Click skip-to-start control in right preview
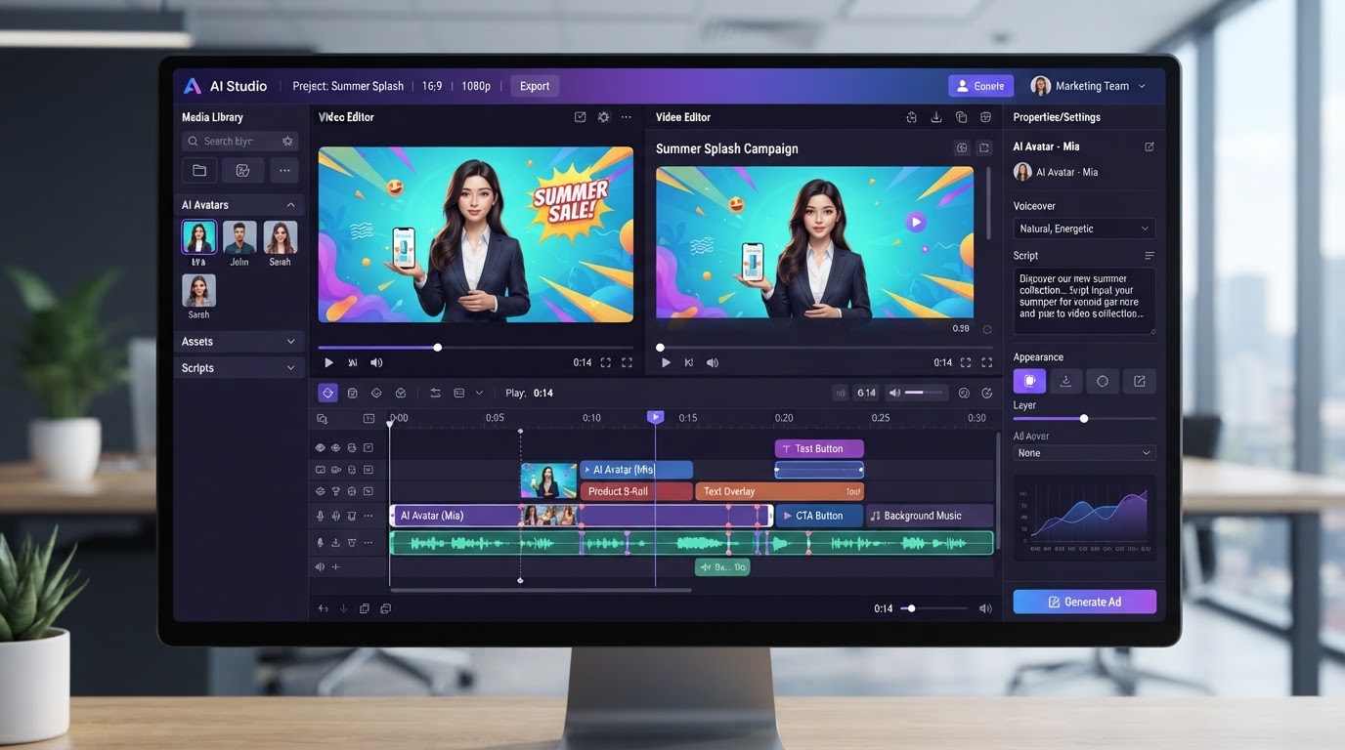 coord(689,362)
